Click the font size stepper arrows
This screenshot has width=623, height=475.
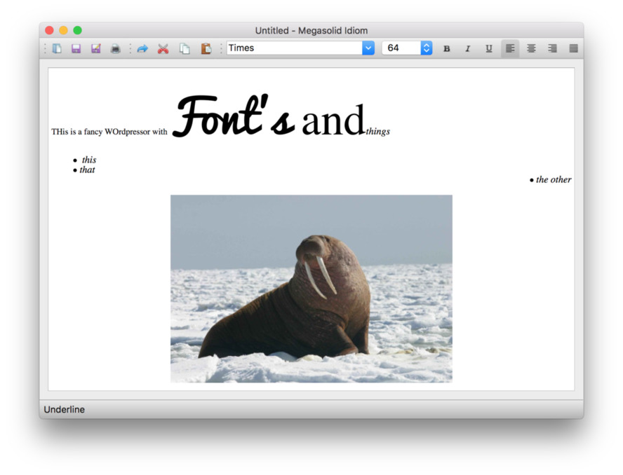tap(426, 48)
